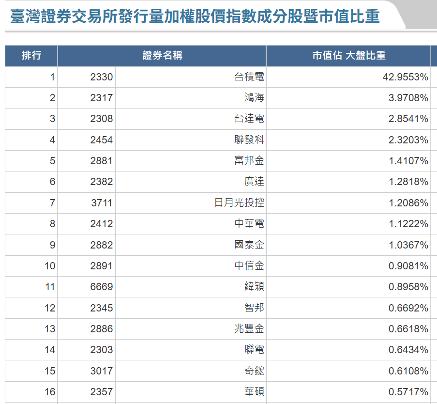This screenshot has width=437, height=404.
Task: Select the 0.6434% weight cell
Action: [x=408, y=350]
